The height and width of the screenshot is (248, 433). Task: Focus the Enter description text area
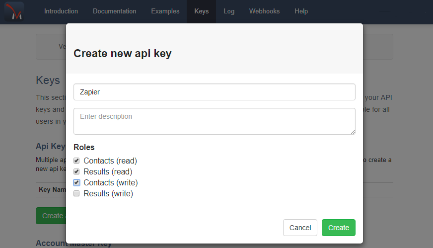(x=214, y=121)
